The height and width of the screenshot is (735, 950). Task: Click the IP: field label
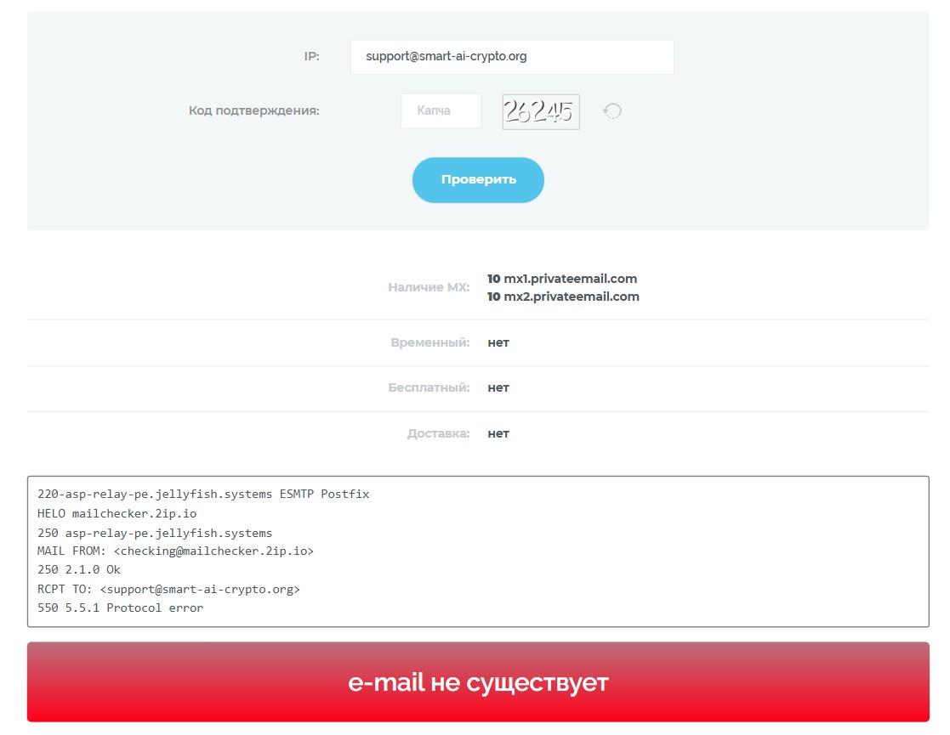point(311,56)
